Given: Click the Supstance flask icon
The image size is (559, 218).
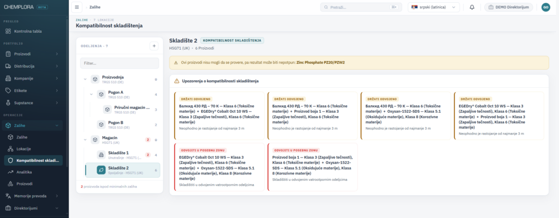Looking at the screenshot, I should coord(8,102).
